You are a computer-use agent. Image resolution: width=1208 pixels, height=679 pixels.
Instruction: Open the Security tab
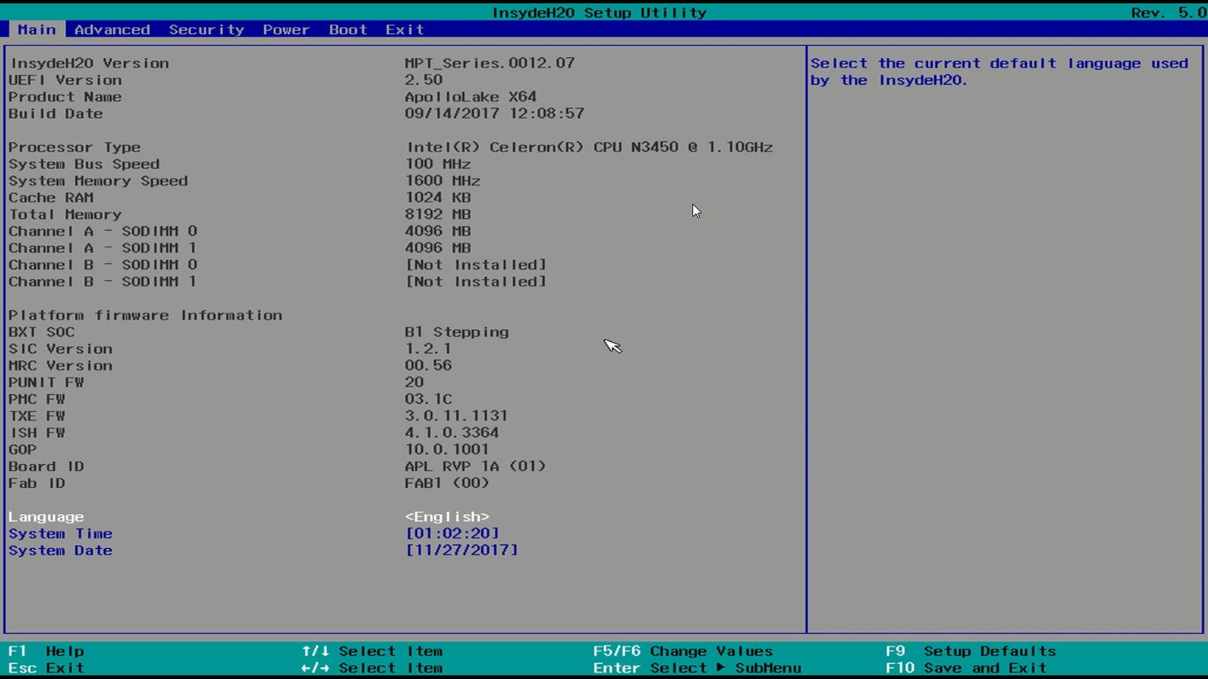click(x=206, y=29)
